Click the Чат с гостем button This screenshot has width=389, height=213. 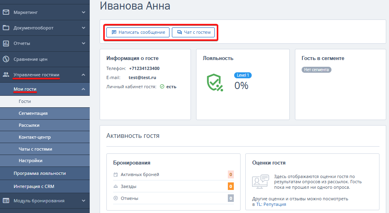pyautogui.click(x=193, y=32)
